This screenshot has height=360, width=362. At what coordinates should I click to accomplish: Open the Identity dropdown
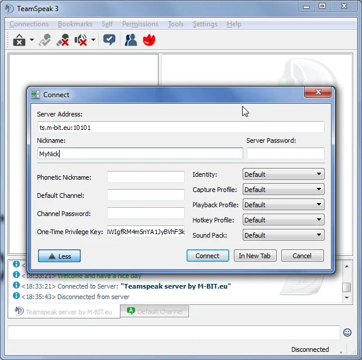pyautogui.click(x=284, y=174)
